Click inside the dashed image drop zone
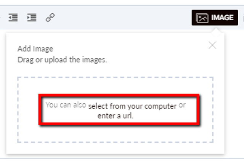The width and height of the screenshot is (244, 162). (115, 86)
